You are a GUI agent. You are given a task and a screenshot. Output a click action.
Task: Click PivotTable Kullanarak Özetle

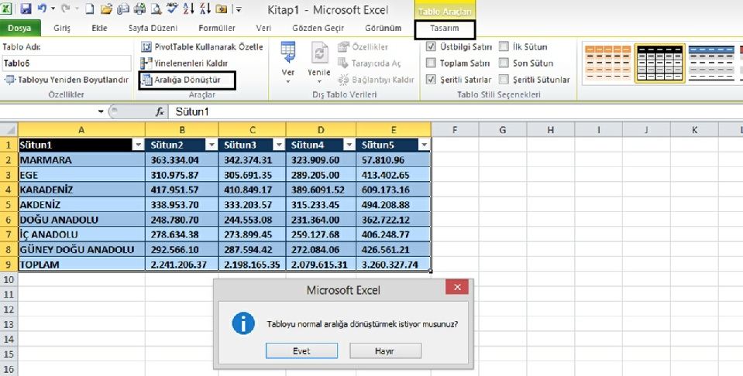(x=202, y=47)
